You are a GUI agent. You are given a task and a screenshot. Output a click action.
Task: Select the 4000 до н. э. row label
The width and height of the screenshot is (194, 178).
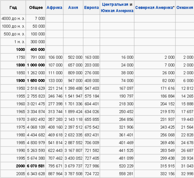[x=13, y=19]
